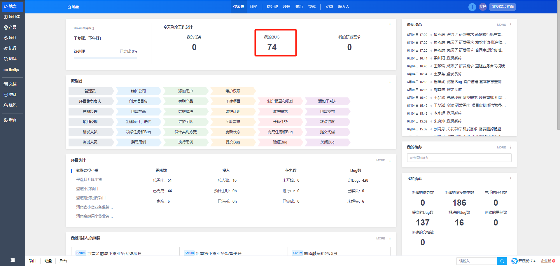This screenshot has height=266, width=560.
Task: Switch to the 待处理 tab
Action: (x=272, y=7)
